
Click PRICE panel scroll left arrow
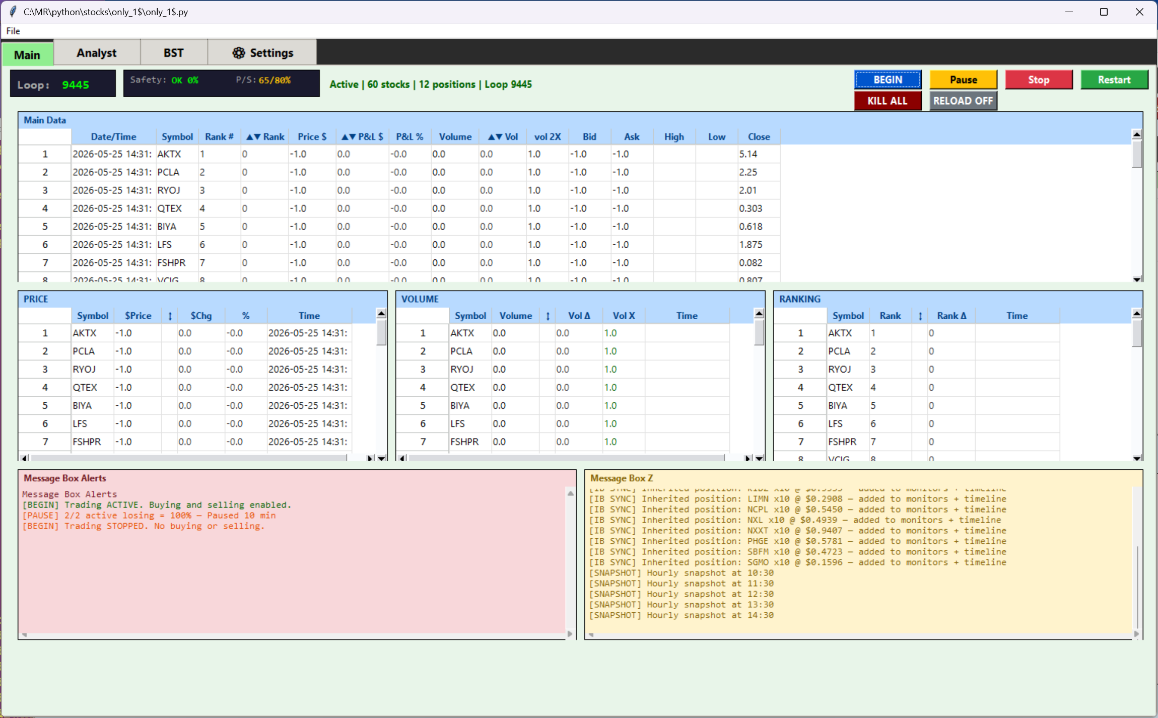point(24,458)
